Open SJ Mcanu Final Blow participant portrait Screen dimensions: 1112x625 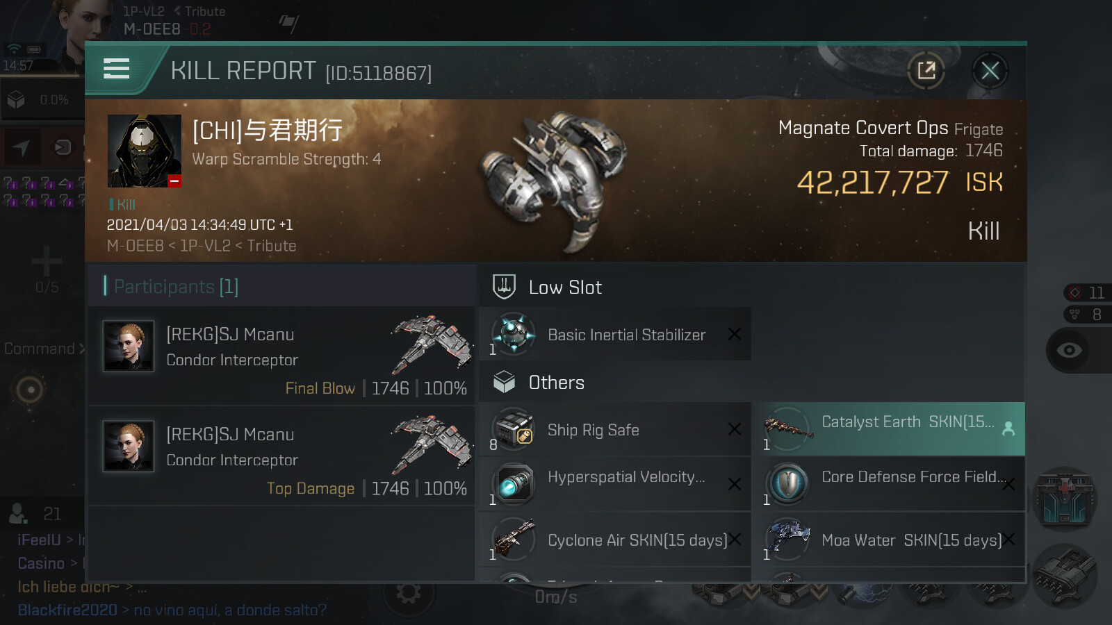(129, 346)
